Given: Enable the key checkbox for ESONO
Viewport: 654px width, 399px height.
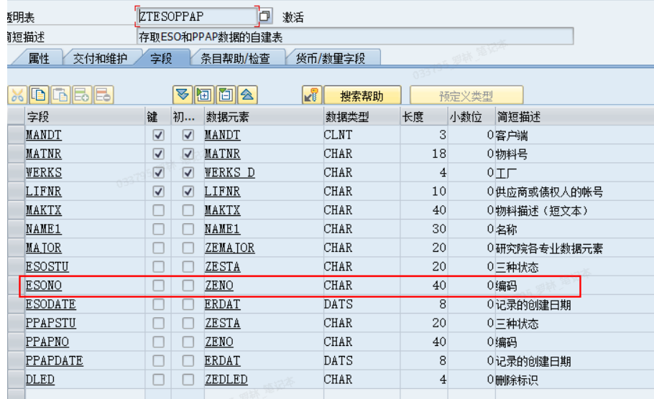Looking at the screenshot, I should (x=158, y=286).
